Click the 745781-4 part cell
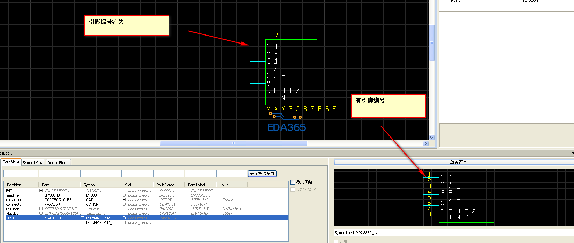Image resolution: width=574 pixels, height=243 pixels. [x=52, y=204]
